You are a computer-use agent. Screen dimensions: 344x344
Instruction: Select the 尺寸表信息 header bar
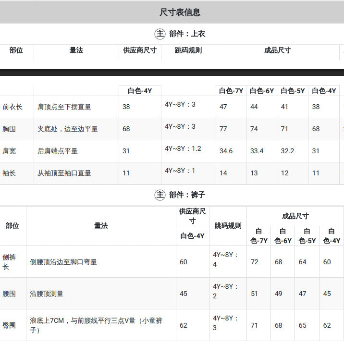point(172,12)
